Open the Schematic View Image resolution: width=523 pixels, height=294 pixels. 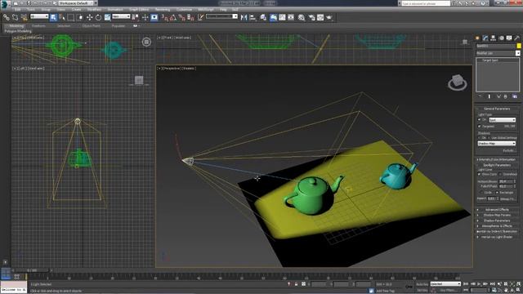[x=291, y=17]
